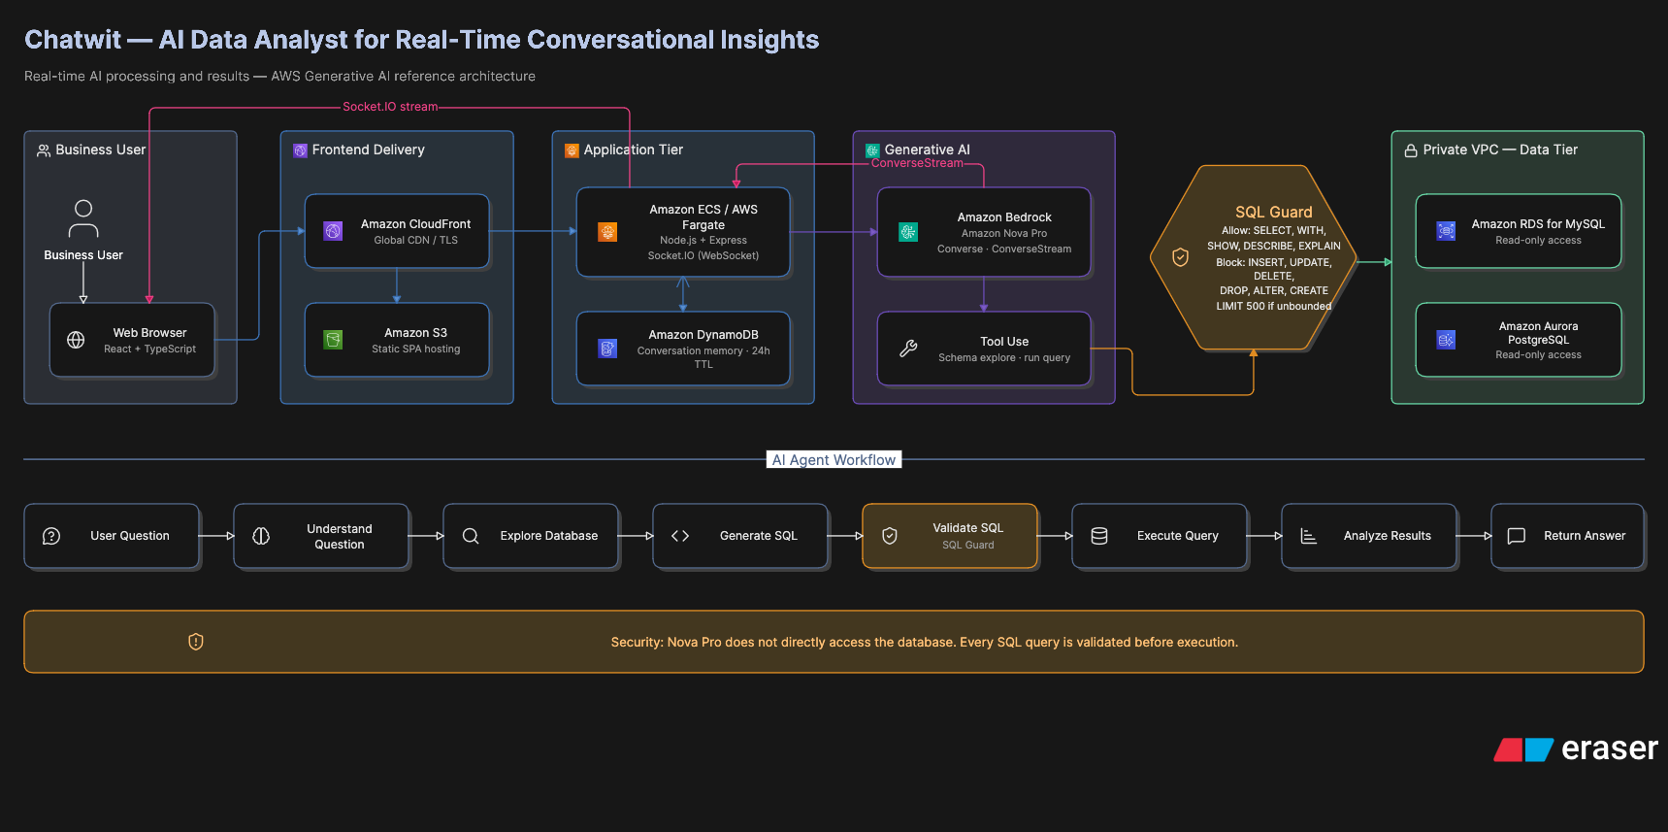Select the Amazon Bedrock node
1668x832 pixels.
(x=984, y=232)
